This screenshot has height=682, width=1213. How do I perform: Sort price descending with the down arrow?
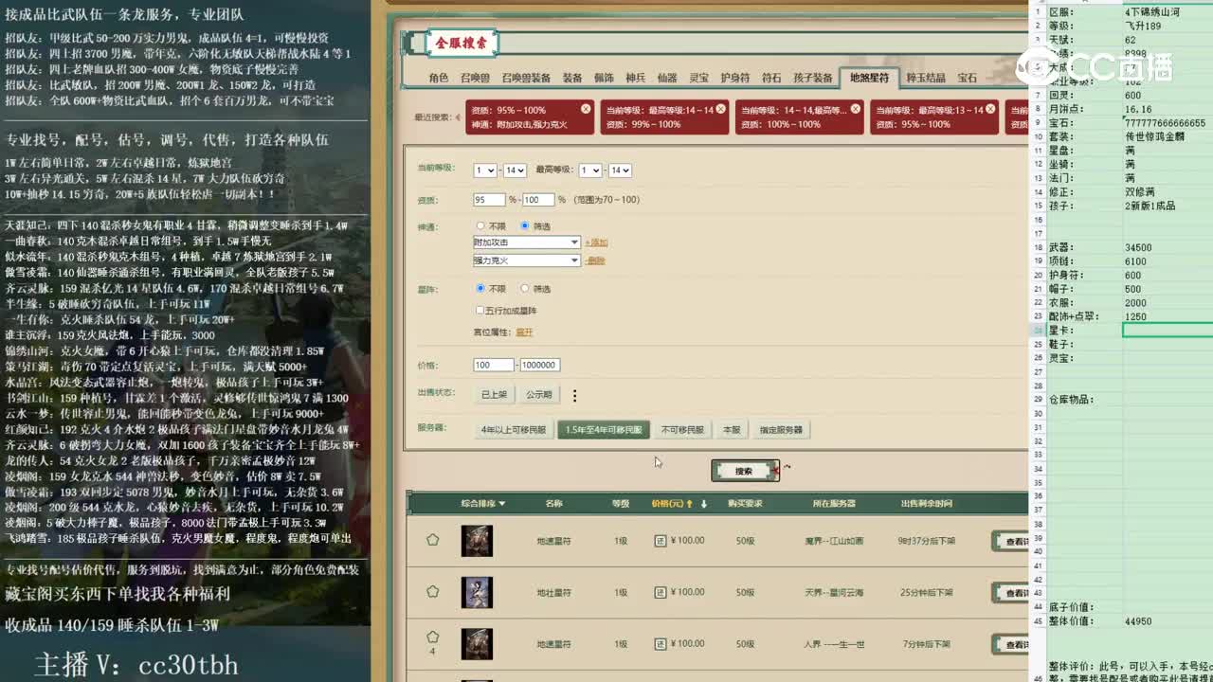(704, 503)
